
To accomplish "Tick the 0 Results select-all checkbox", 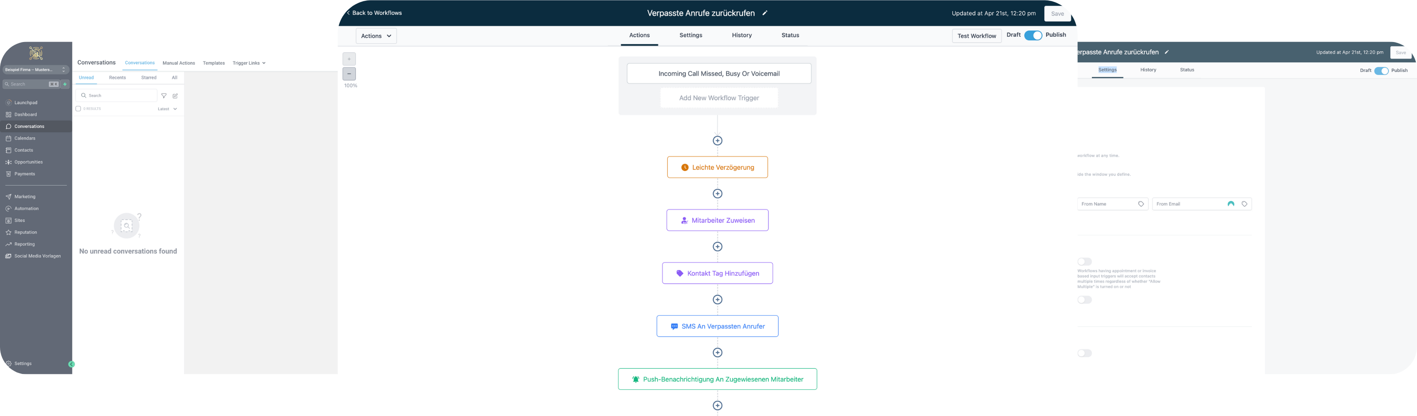I will pyautogui.click(x=78, y=109).
